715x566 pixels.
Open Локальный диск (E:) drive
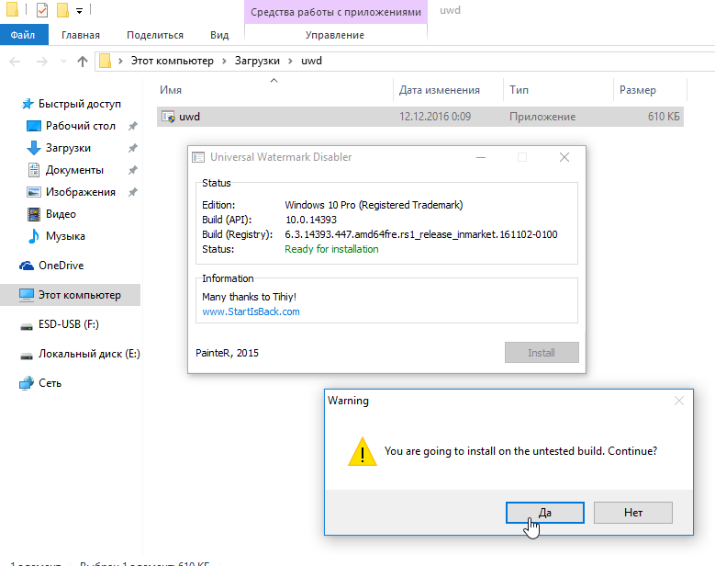(x=89, y=354)
